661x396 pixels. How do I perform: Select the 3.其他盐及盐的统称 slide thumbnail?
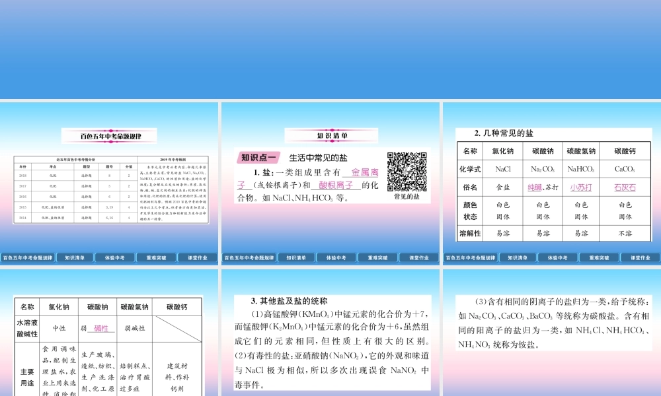330,333
